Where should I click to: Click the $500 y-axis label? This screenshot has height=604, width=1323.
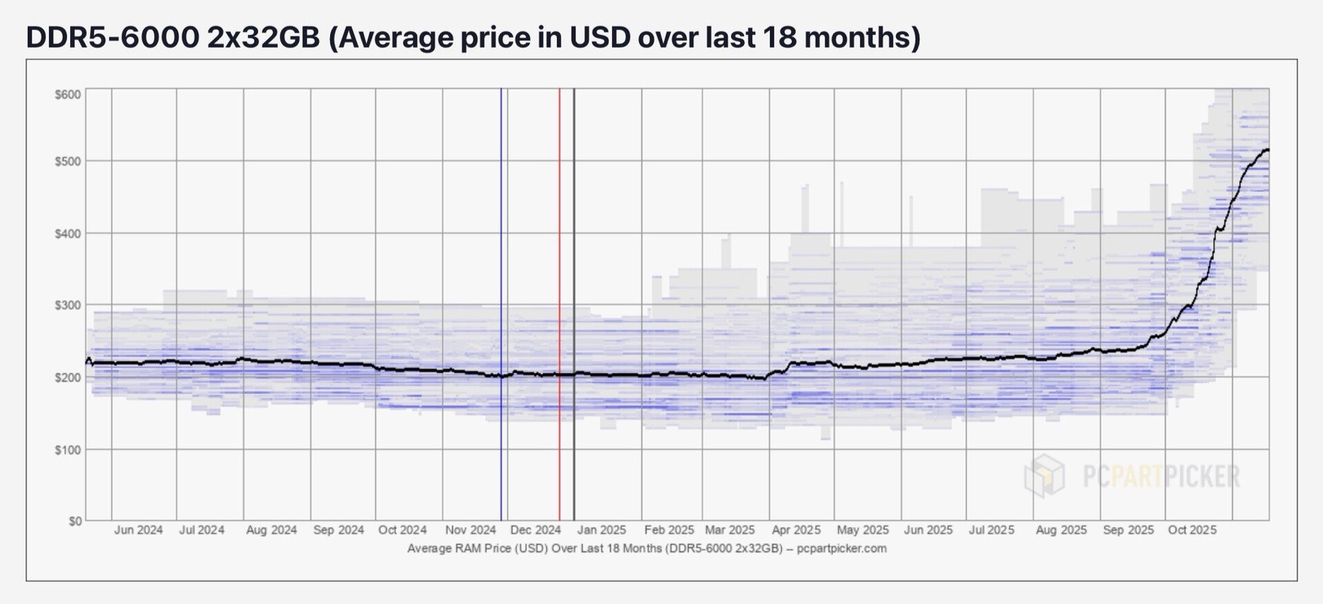[68, 161]
